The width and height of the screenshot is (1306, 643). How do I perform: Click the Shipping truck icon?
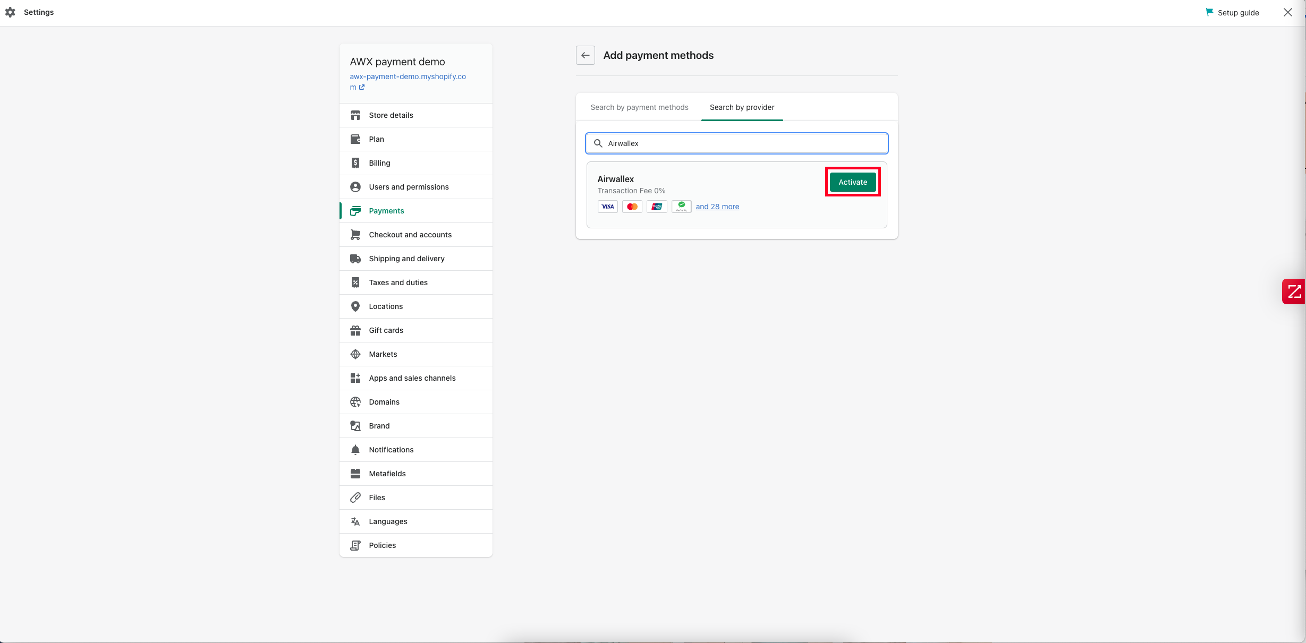[x=355, y=259]
